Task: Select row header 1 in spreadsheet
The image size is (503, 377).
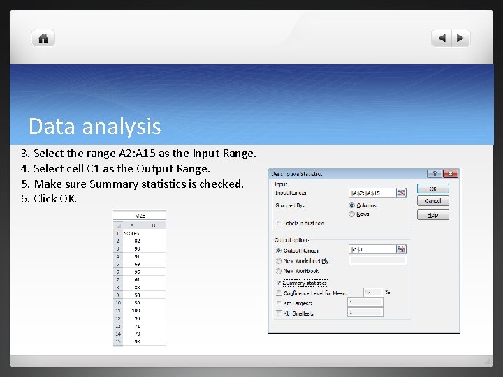Action: tap(118, 233)
